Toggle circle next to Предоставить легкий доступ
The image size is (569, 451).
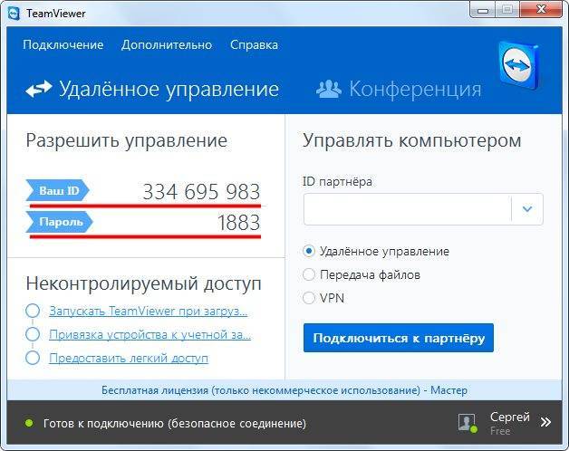pos(33,358)
